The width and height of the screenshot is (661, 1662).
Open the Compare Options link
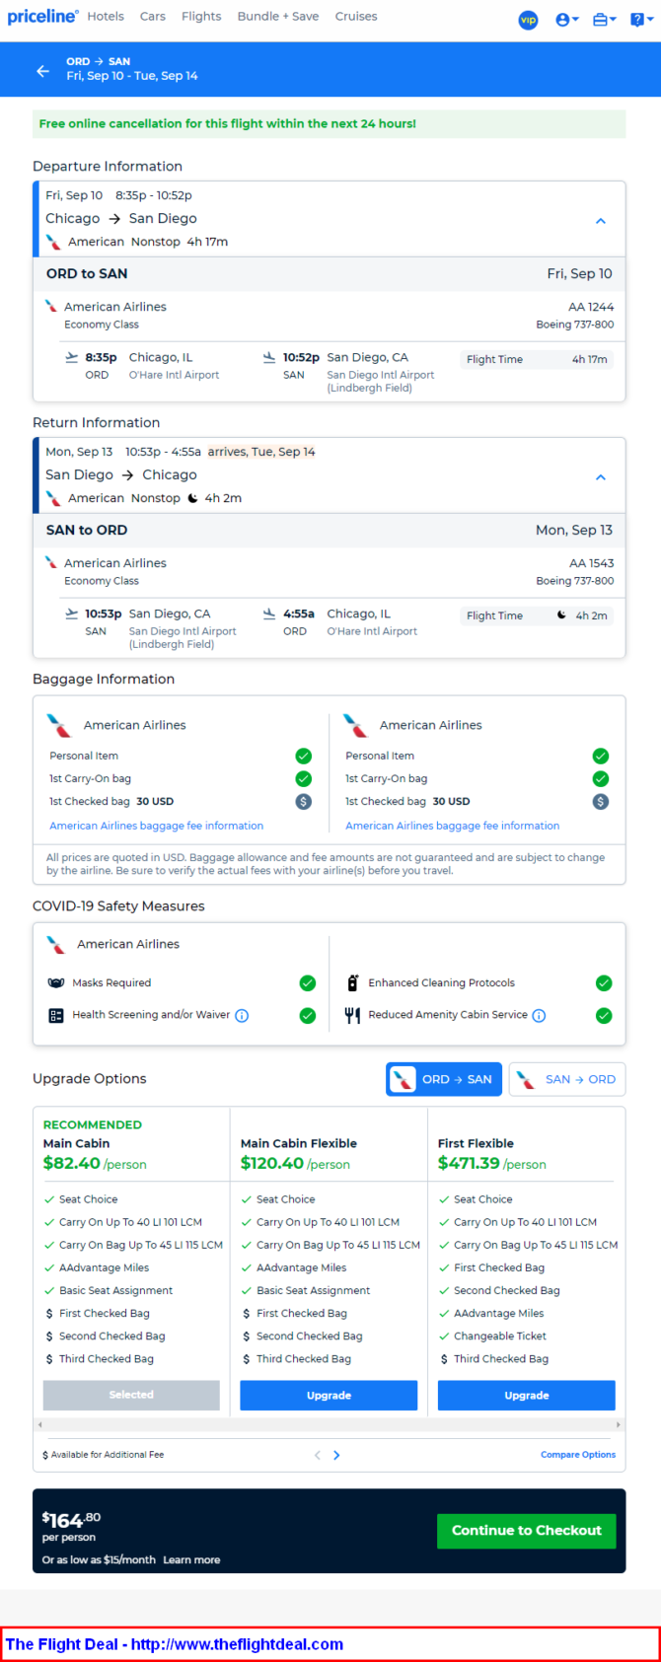pos(577,1455)
